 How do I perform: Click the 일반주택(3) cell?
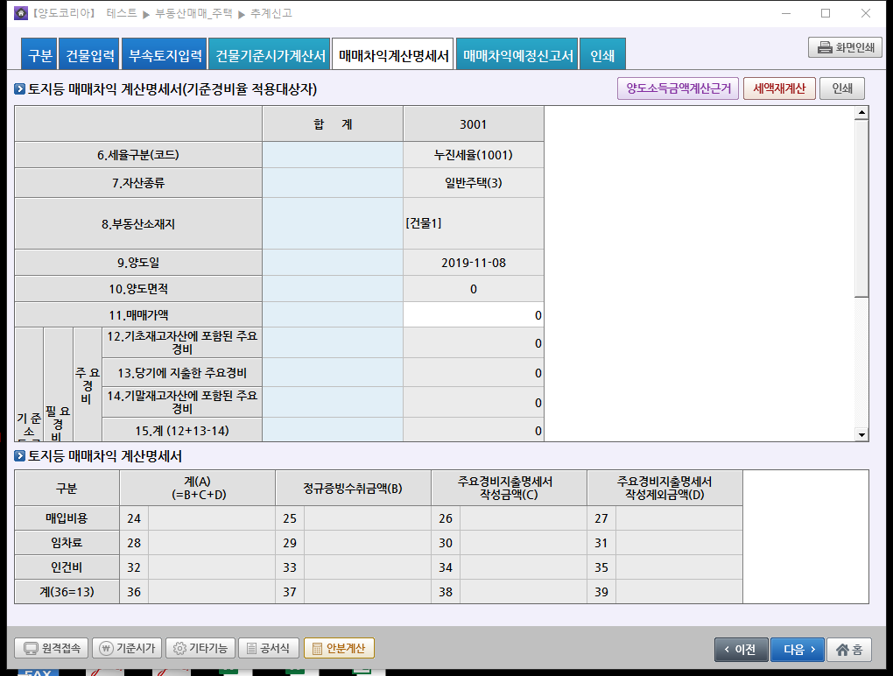point(474,183)
